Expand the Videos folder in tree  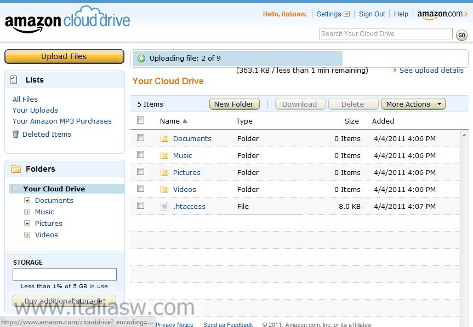[27, 235]
